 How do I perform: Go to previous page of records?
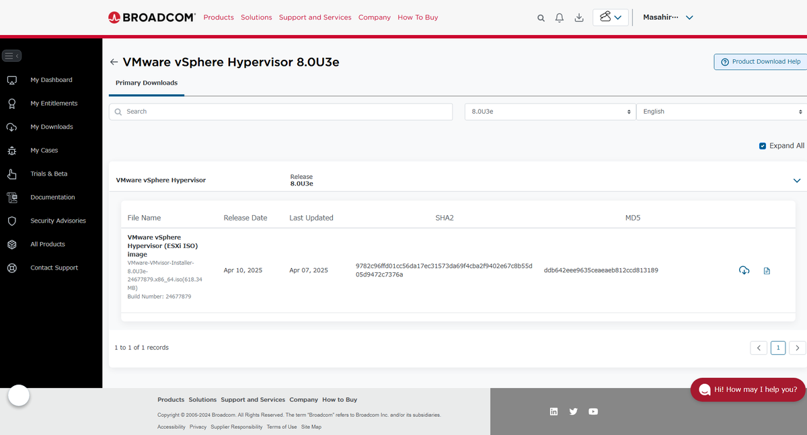pyautogui.click(x=758, y=348)
